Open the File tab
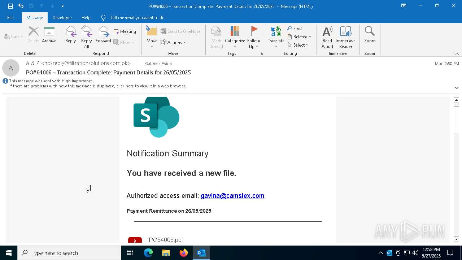 10,18
